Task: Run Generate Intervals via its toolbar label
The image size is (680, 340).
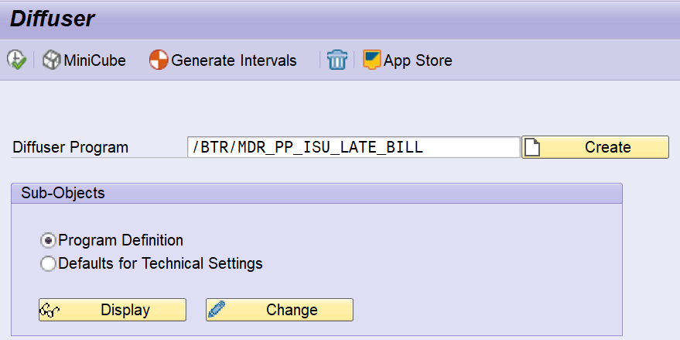Action: pyautogui.click(x=234, y=60)
